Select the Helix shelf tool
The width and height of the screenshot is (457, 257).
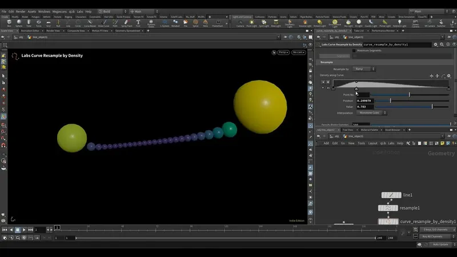[206, 23]
